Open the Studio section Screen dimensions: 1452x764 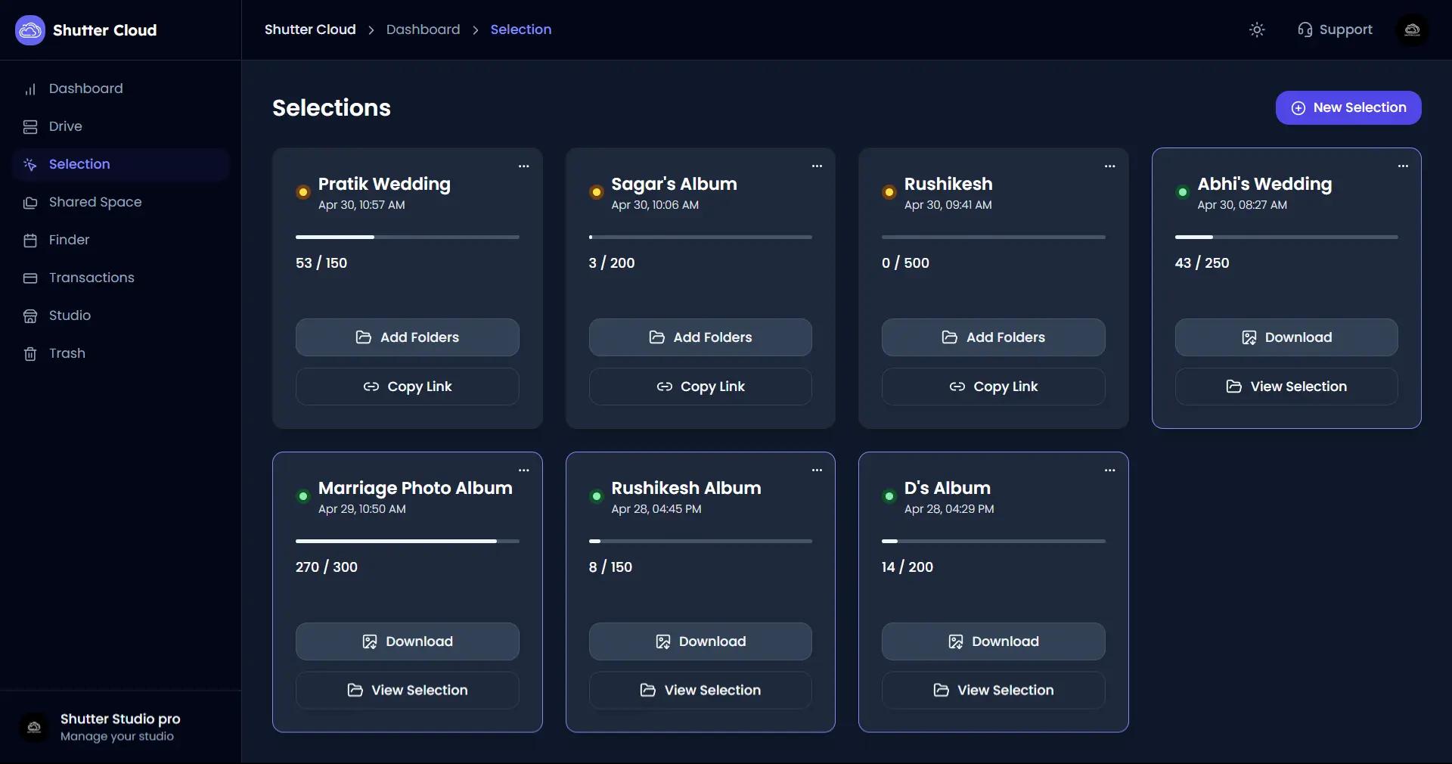point(69,315)
